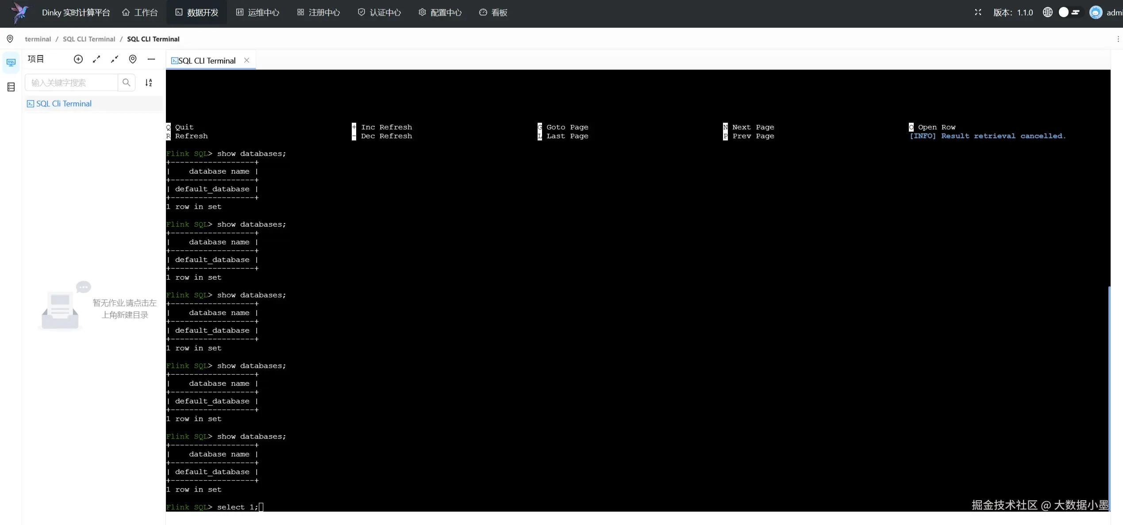Locate current tab in project tree
The image size is (1123, 525).
tap(133, 59)
